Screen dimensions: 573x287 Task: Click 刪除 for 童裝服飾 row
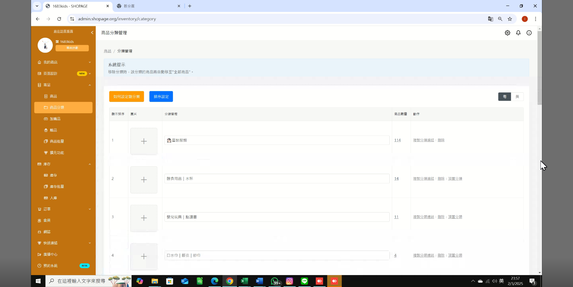pyautogui.click(x=441, y=140)
